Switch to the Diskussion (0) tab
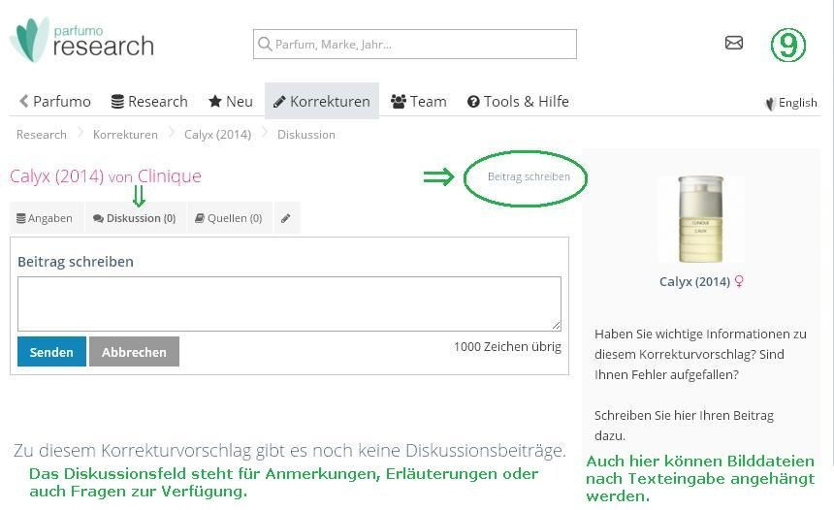The image size is (834, 510). coord(135,218)
